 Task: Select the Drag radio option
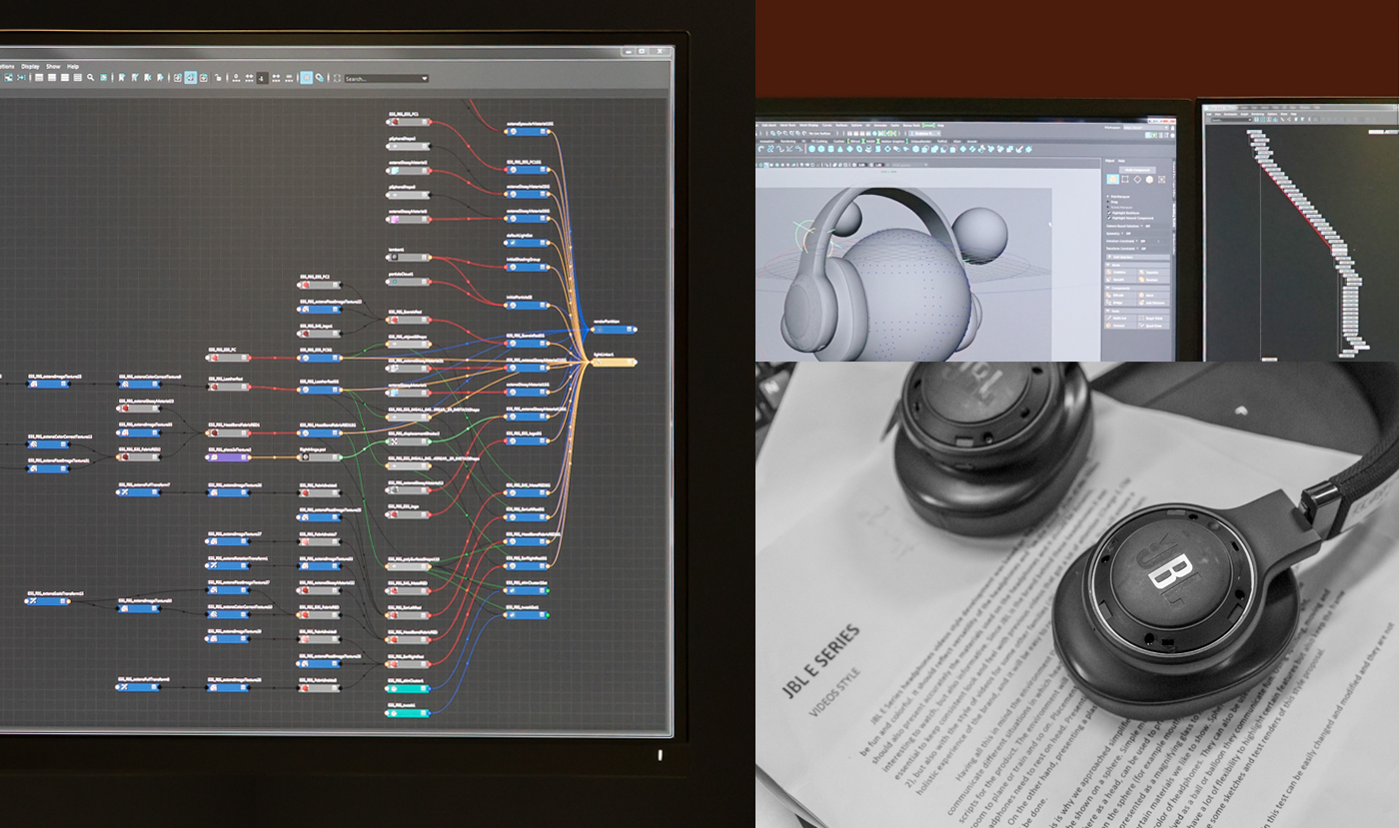click(1109, 202)
